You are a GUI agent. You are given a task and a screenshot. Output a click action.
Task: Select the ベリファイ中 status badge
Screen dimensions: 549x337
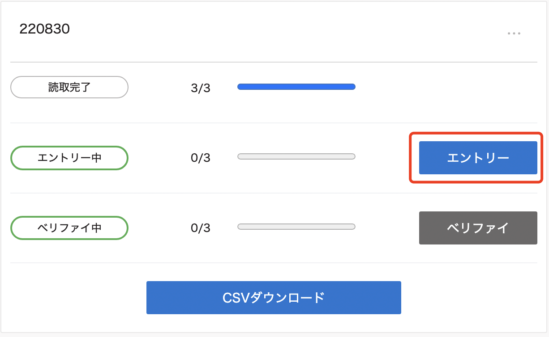[x=69, y=228]
